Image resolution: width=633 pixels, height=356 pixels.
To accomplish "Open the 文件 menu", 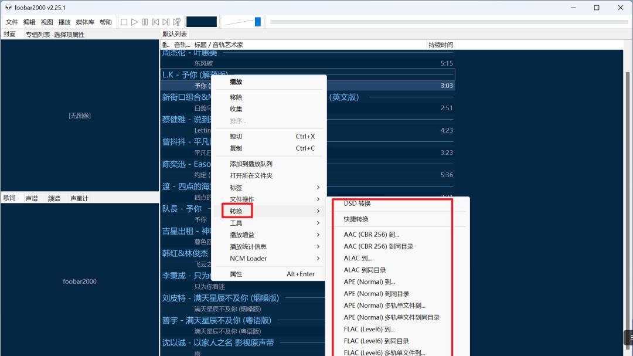I will coord(12,22).
